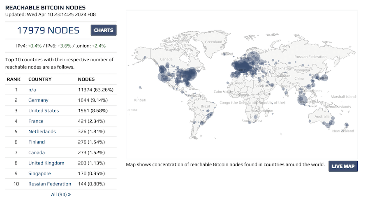Click the Australia label on map

point(322,117)
